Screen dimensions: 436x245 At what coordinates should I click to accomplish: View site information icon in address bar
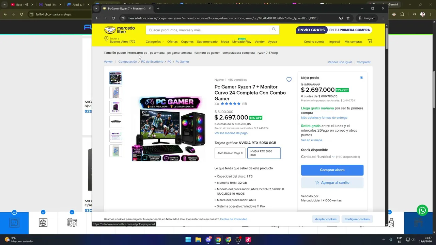click(123, 18)
